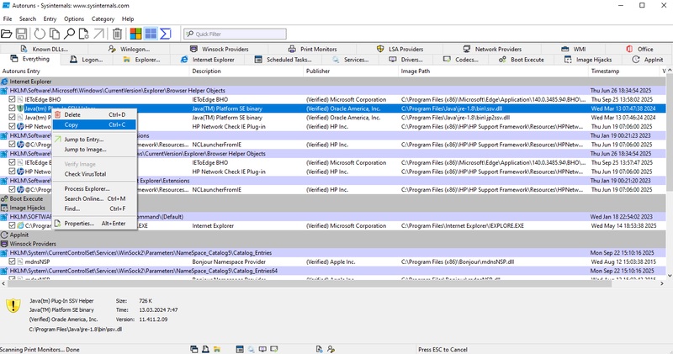Click Jump to Entry in context menu
Viewport: 673px width, 354px height.
point(84,139)
